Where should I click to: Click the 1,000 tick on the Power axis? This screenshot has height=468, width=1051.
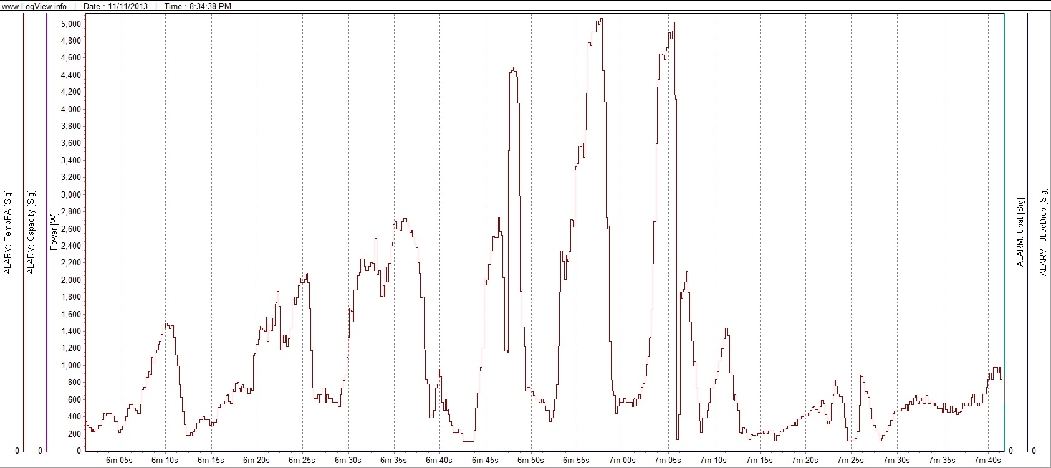70,366
